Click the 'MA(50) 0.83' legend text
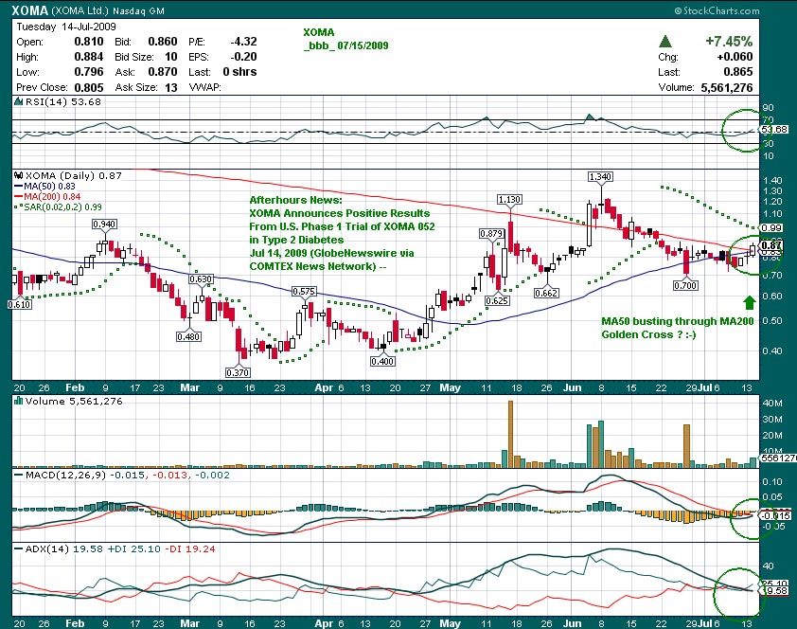The width and height of the screenshot is (797, 629). point(49,187)
